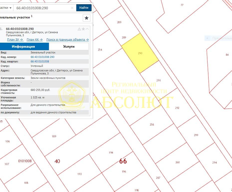The width and height of the screenshot is (232, 192).
Task: Add result 66:40:0101008:290 to favorites via small star
Action: tap(83, 29)
